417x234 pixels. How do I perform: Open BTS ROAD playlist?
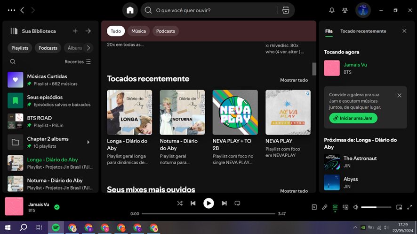(50, 121)
